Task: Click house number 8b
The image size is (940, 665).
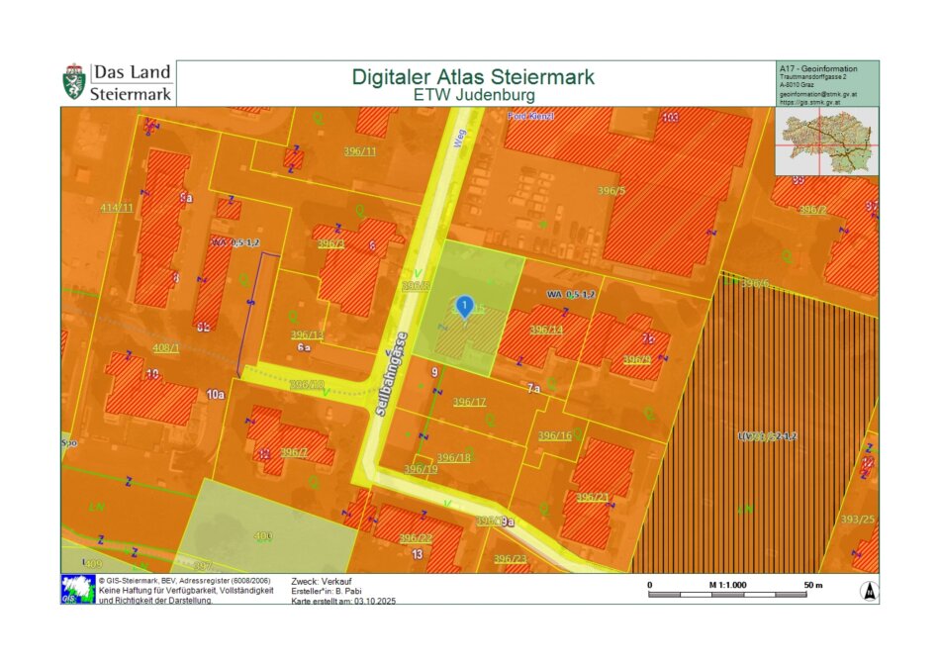Action: [x=203, y=327]
